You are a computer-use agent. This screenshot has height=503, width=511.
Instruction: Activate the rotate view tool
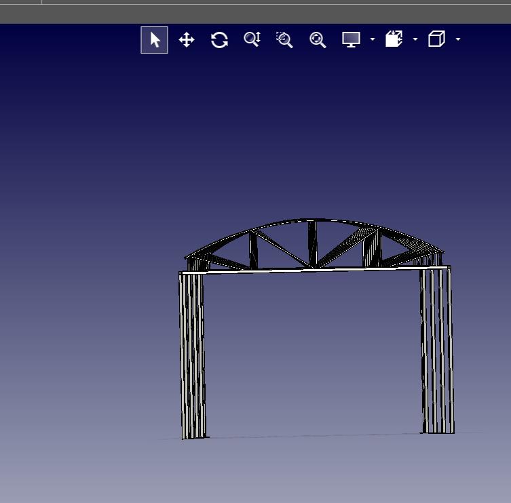coord(219,40)
